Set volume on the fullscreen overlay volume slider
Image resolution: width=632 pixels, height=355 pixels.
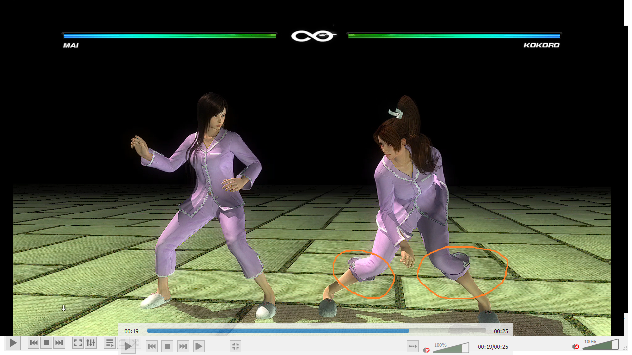[x=451, y=348]
